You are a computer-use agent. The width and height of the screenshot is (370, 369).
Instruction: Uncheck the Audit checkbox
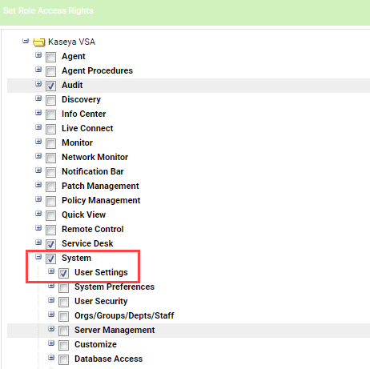pos(50,86)
